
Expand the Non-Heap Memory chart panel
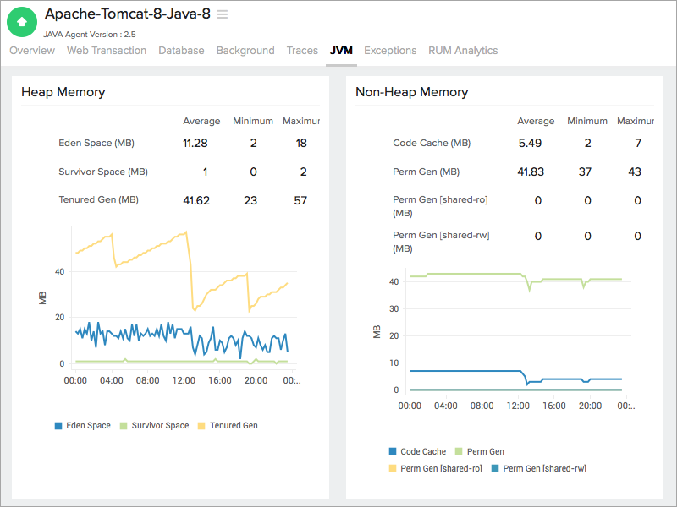[411, 92]
